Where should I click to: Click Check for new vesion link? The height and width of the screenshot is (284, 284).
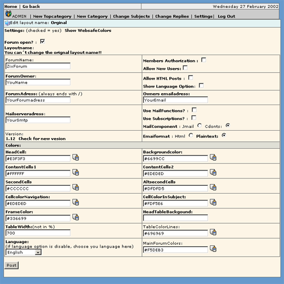(x=42, y=139)
